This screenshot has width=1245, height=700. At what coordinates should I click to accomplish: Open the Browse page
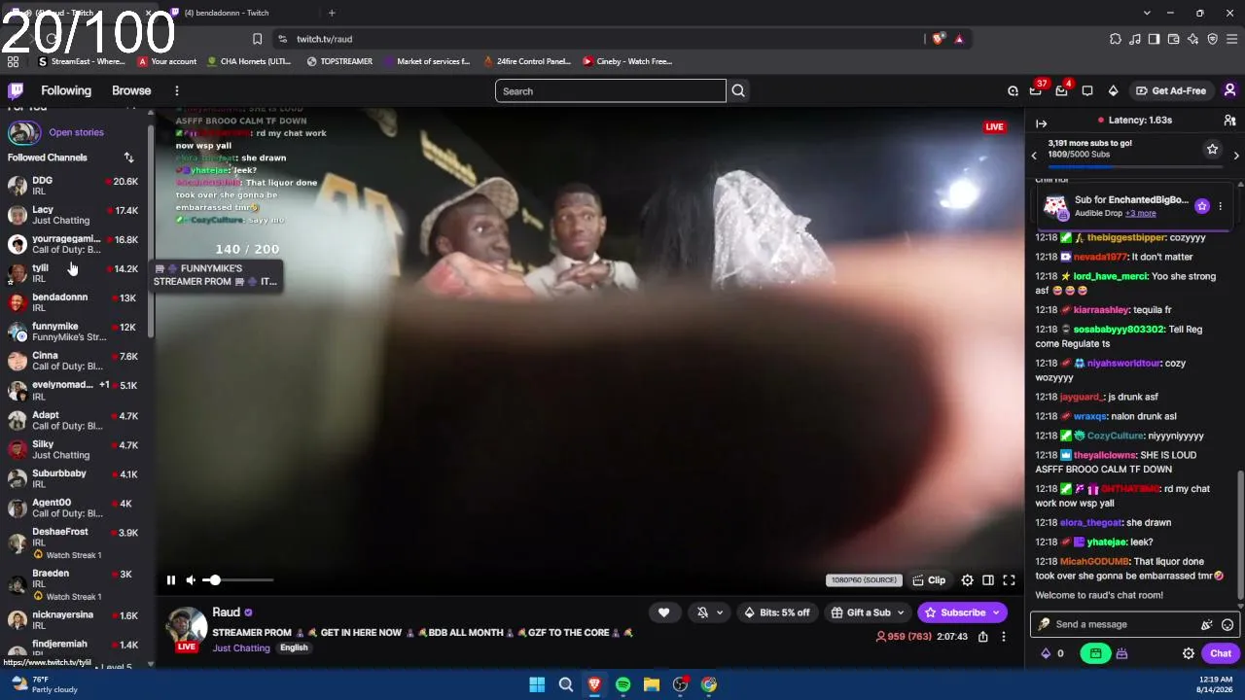tap(131, 90)
